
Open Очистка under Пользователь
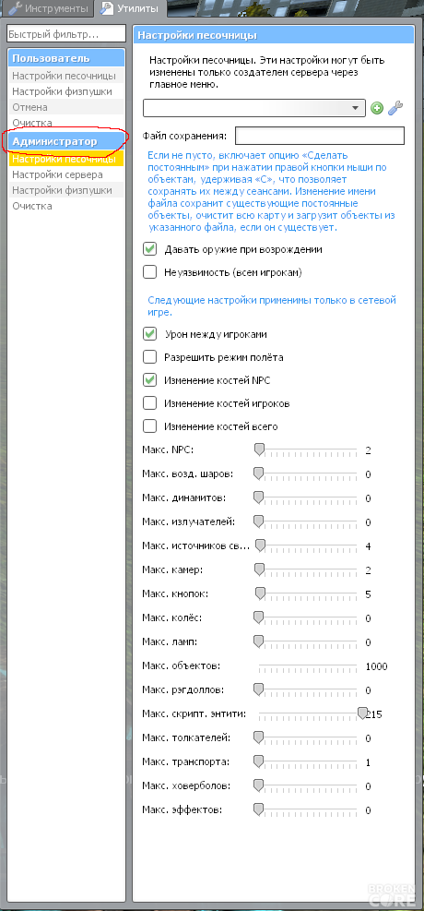tap(66, 123)
